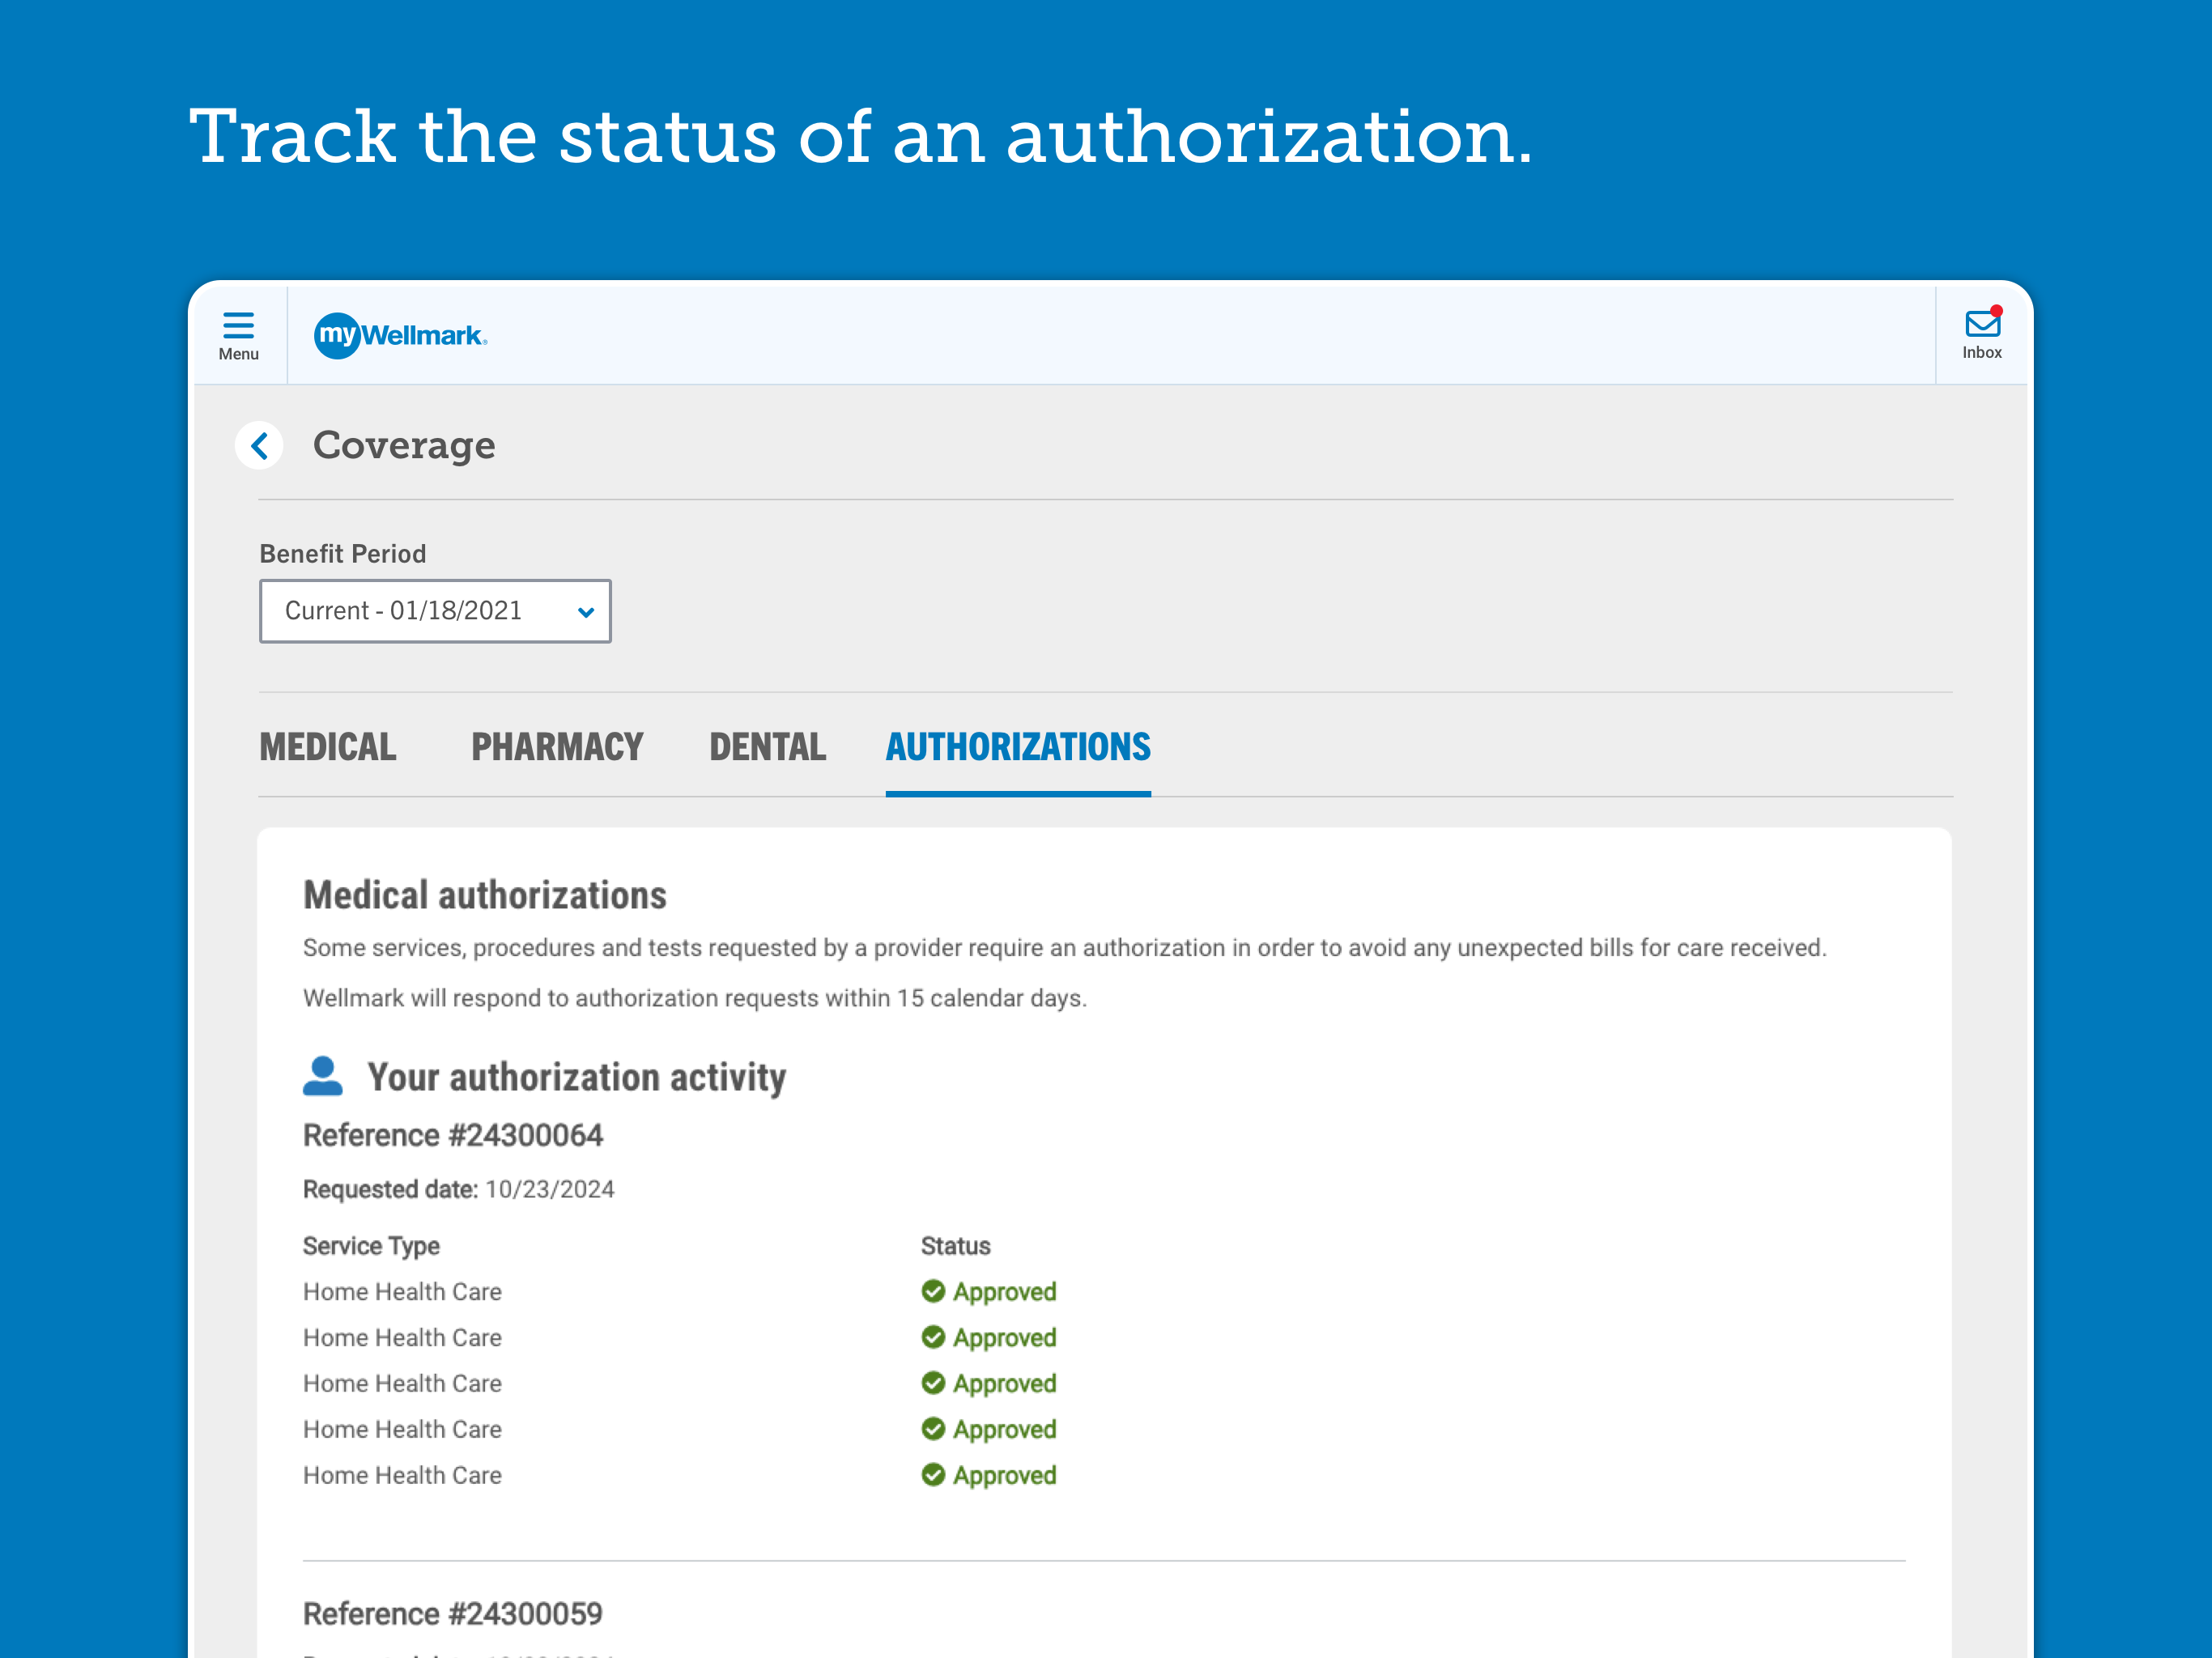Select Reference #24300064 text
The width and height of the screenshot is (2212, 1658).
453,1135
